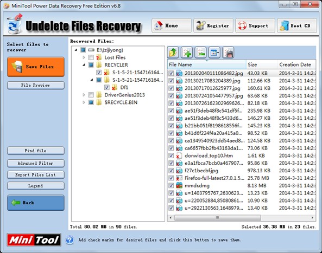Click the E:\(zijiyong) drive icon
Image resolution: width=322 pixels, height=253 pixels.
click(x=91, y=50)
